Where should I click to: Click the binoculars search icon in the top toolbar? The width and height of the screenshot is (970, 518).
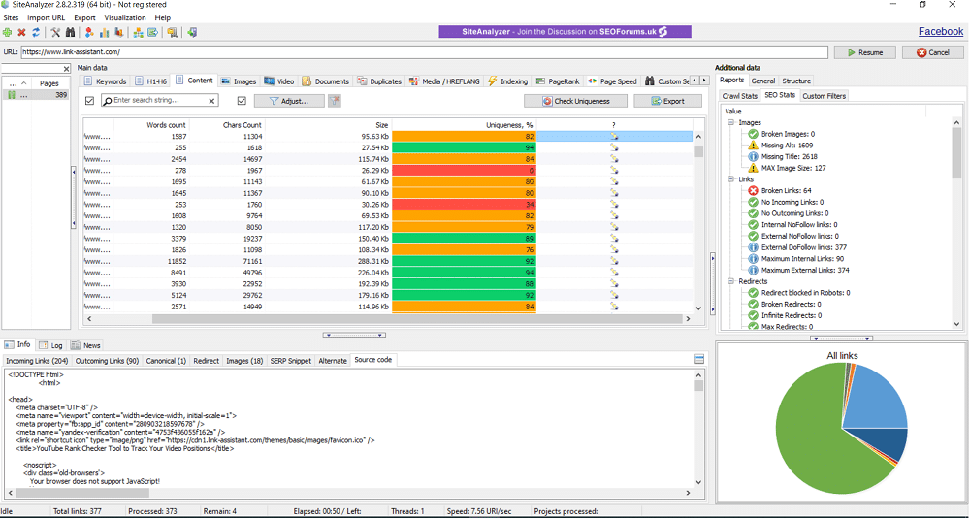pyautogui.click(x=70, y=32)
